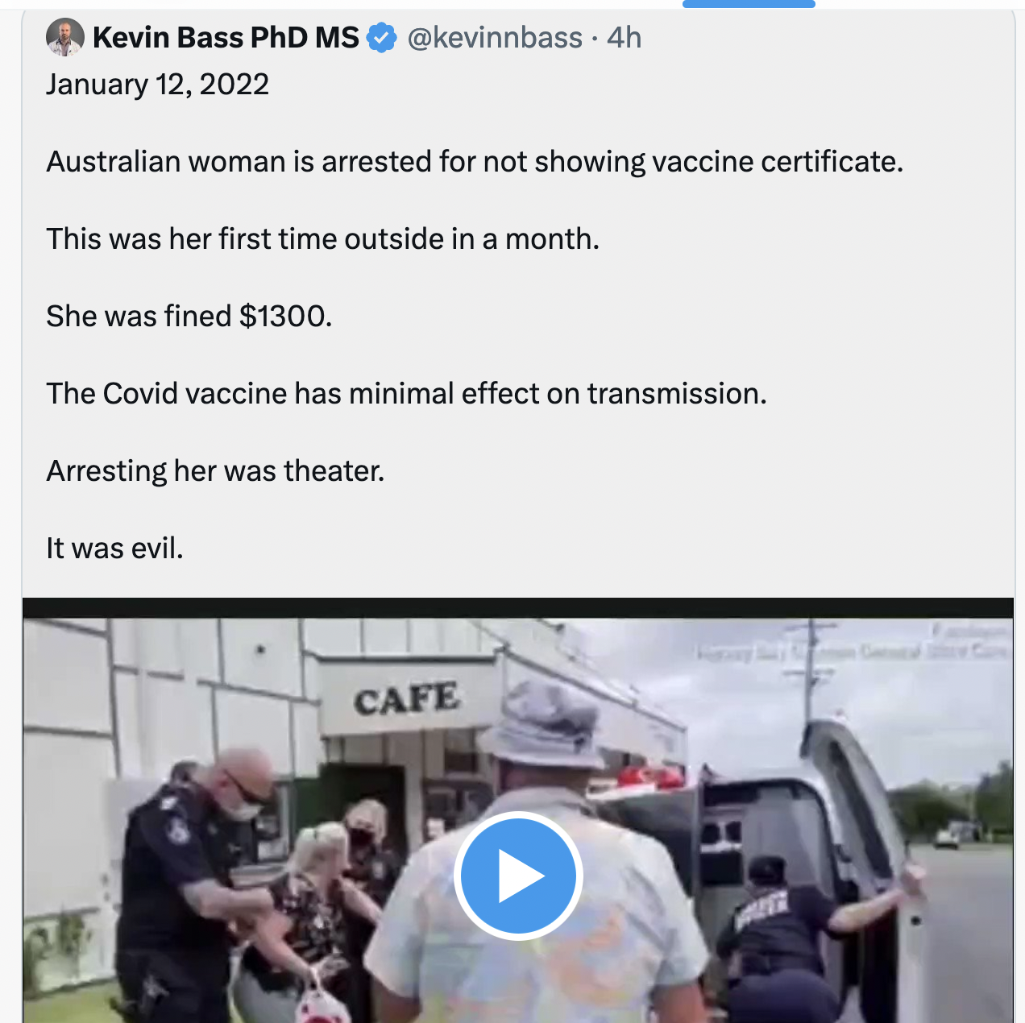Click the January 12, 2022 date line

click(157, 85)
